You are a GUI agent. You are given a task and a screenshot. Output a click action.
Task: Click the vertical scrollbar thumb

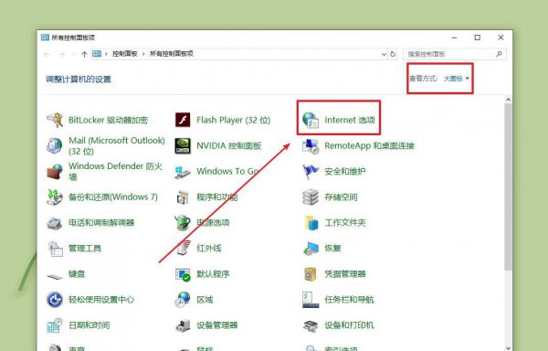[508, 187]
